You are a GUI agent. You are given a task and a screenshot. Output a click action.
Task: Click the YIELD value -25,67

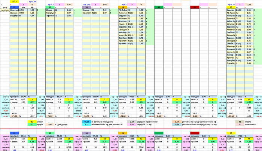pyautogui.click(x=14, y=116)
